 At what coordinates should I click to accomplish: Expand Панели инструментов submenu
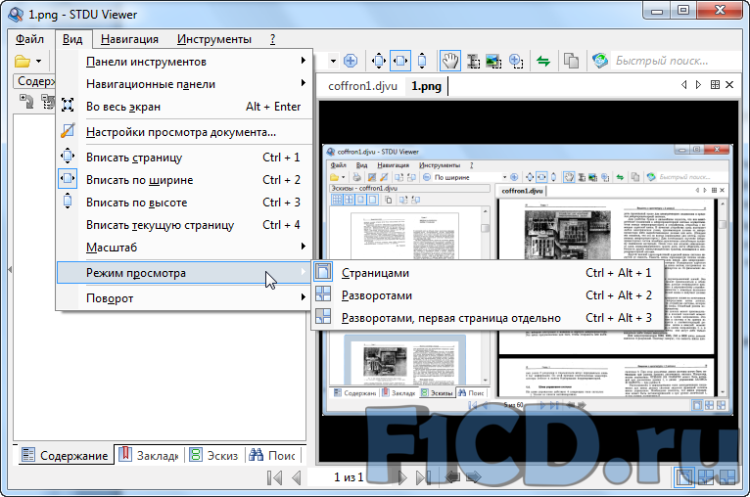click(184, 62)
